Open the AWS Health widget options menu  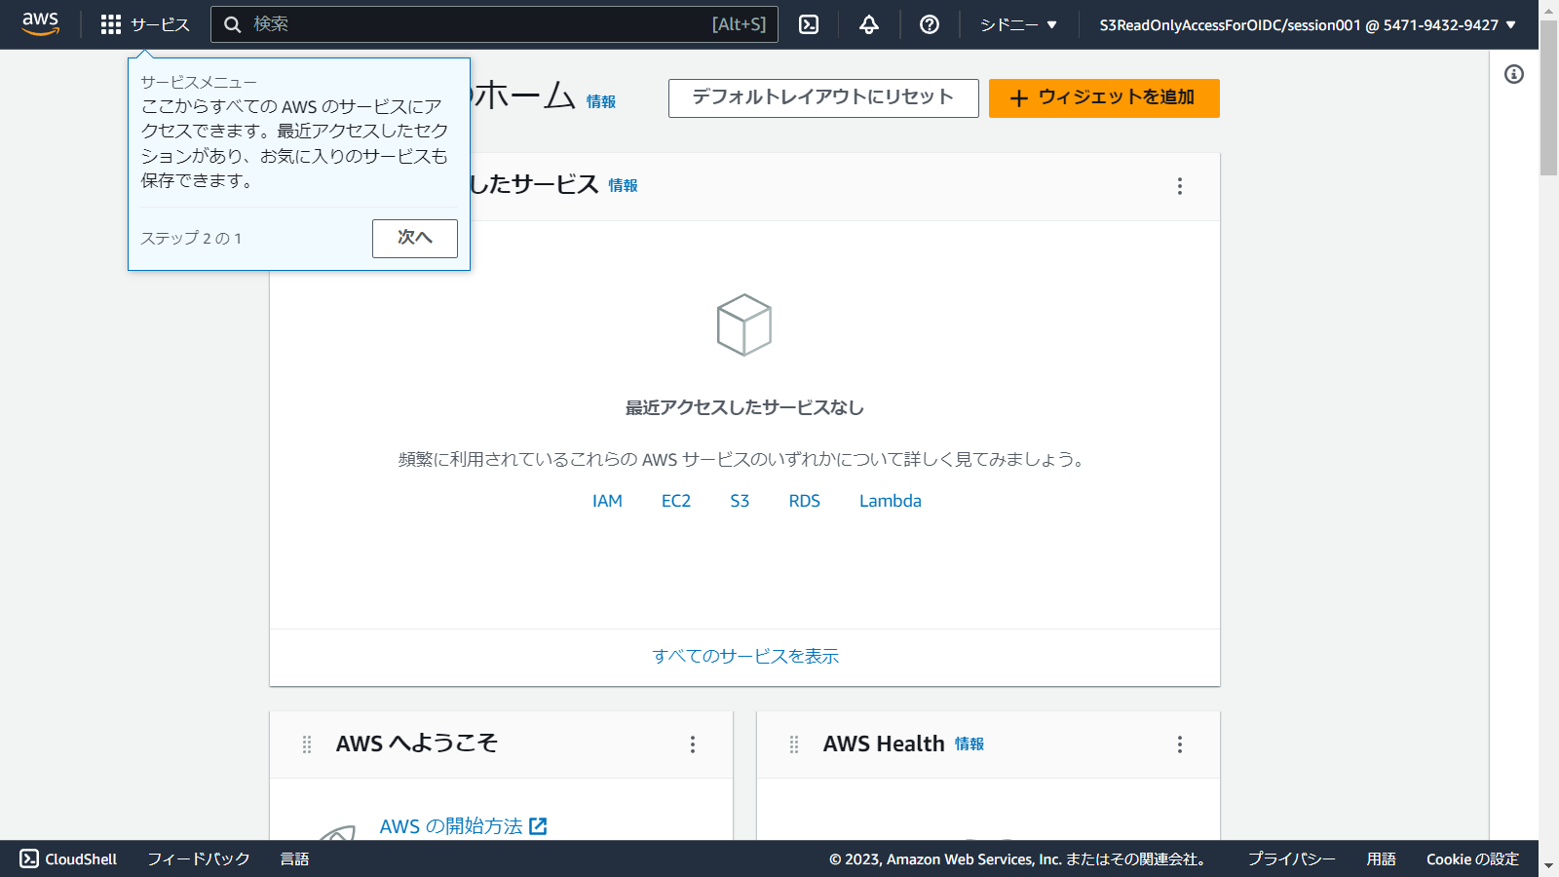[x=1180, y=744]
